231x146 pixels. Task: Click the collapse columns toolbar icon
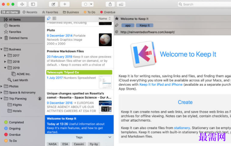(22, 4)
